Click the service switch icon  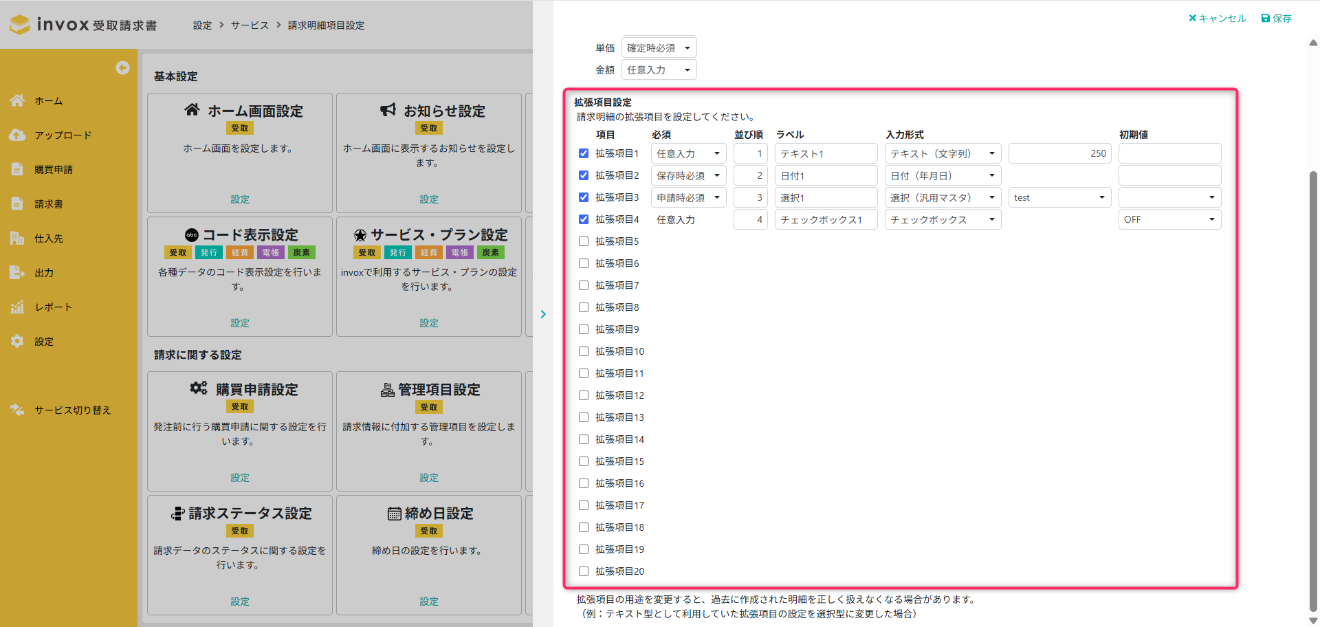(x=17, y=410)
